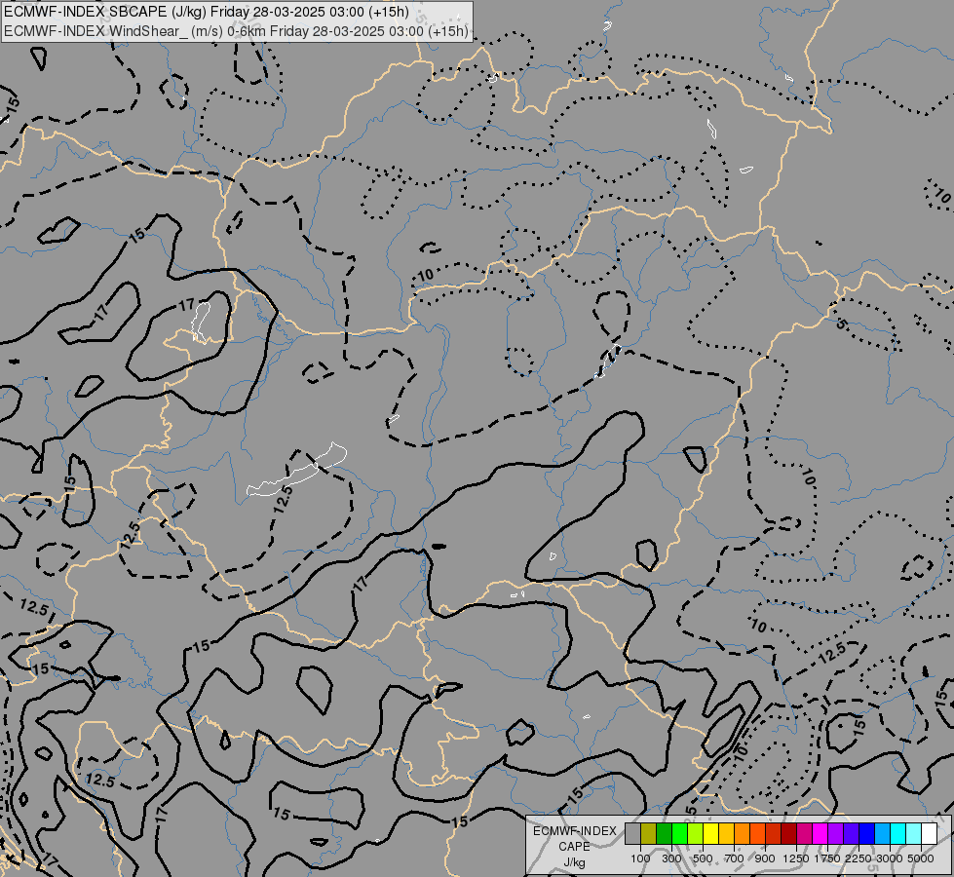Select the crimson-pink swatch right of the 1250 tick

pos(804,833)
